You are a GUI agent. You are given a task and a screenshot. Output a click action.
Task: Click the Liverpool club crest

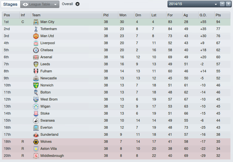pyautogui.click(x=36, y=43)
